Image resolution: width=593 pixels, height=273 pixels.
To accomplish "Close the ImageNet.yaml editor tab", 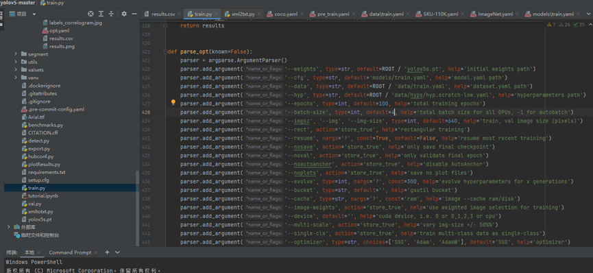I will 518,14.
